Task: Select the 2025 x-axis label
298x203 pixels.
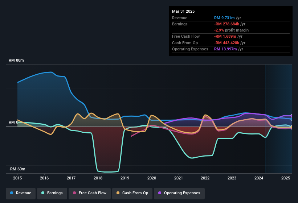Action: 286,178
